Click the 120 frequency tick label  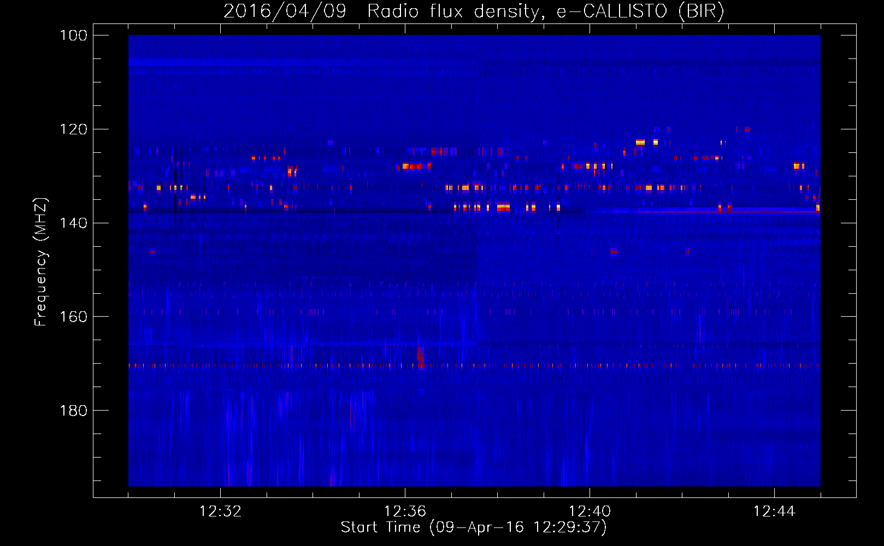tap(74, 129)
